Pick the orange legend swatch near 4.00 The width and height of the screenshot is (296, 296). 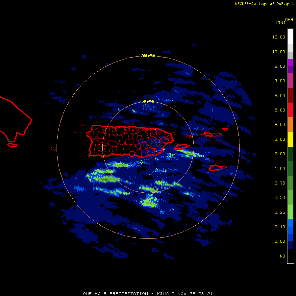coord(290,124)
